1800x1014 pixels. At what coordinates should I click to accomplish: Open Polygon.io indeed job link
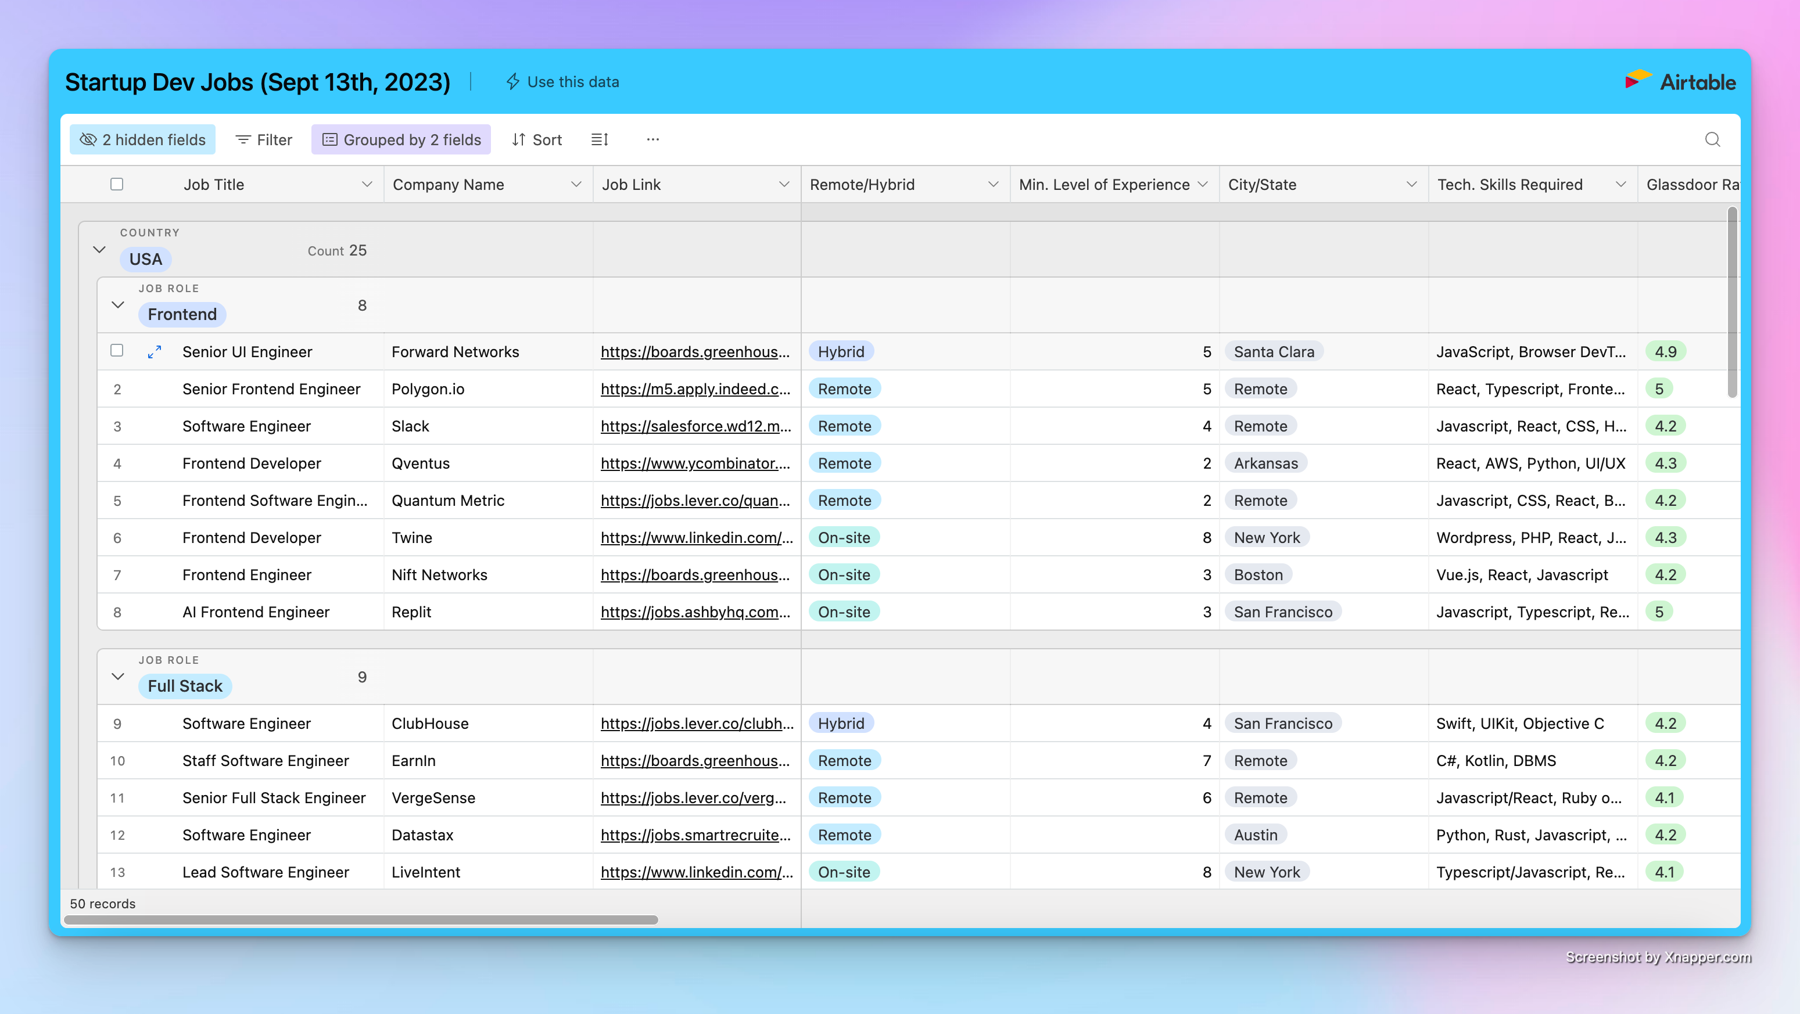click(x=695, y=389)
